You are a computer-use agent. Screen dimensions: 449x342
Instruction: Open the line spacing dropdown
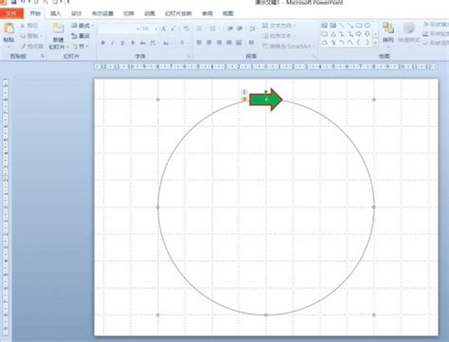click(253, 28)
